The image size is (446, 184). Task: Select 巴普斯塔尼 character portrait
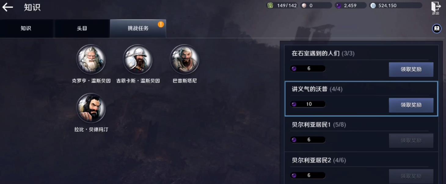point(185,59)
